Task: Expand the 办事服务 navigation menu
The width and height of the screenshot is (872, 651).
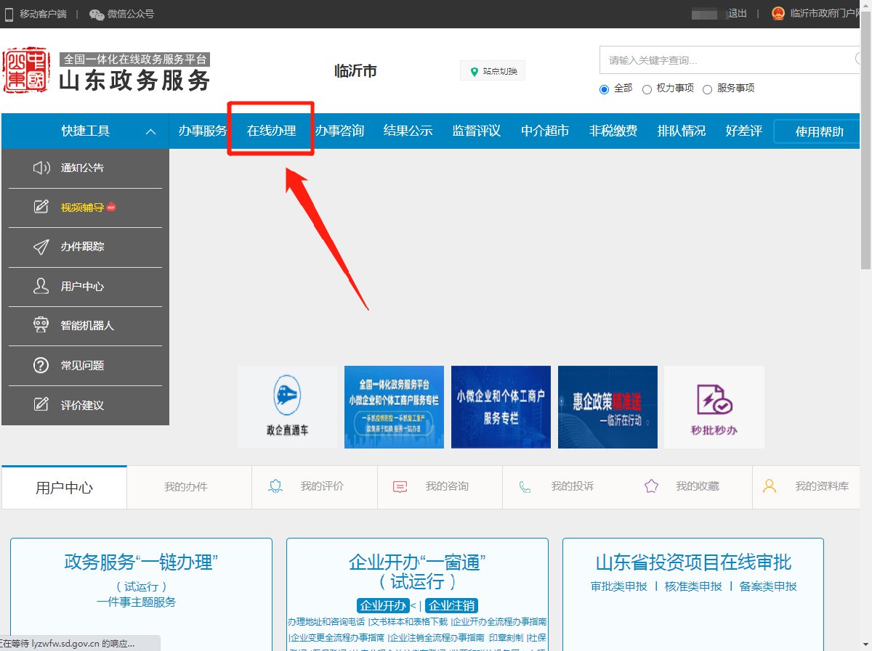Action: 203,131
